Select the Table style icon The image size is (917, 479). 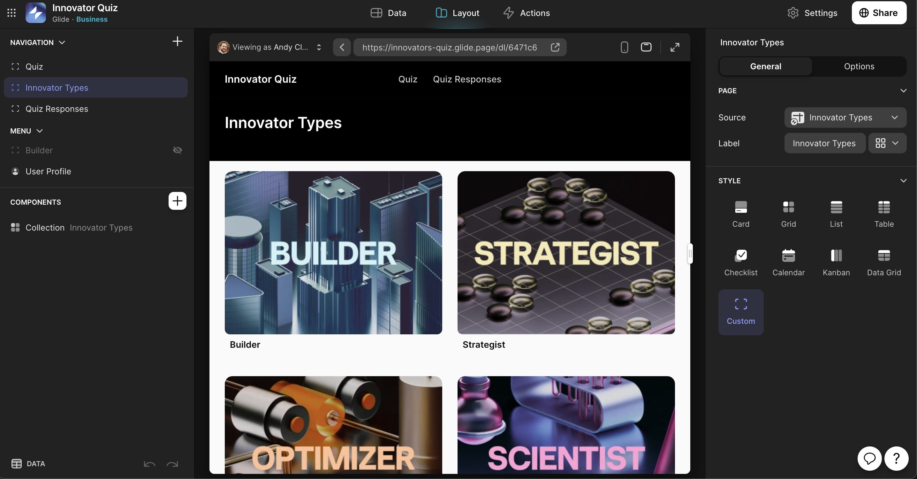click(x=884, y=214)
